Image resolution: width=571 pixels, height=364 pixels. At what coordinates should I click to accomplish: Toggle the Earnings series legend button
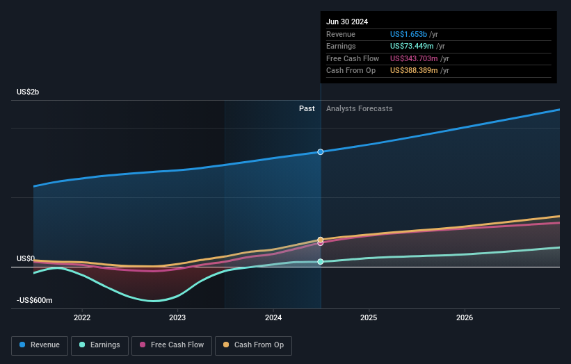(x=99, y=345)
